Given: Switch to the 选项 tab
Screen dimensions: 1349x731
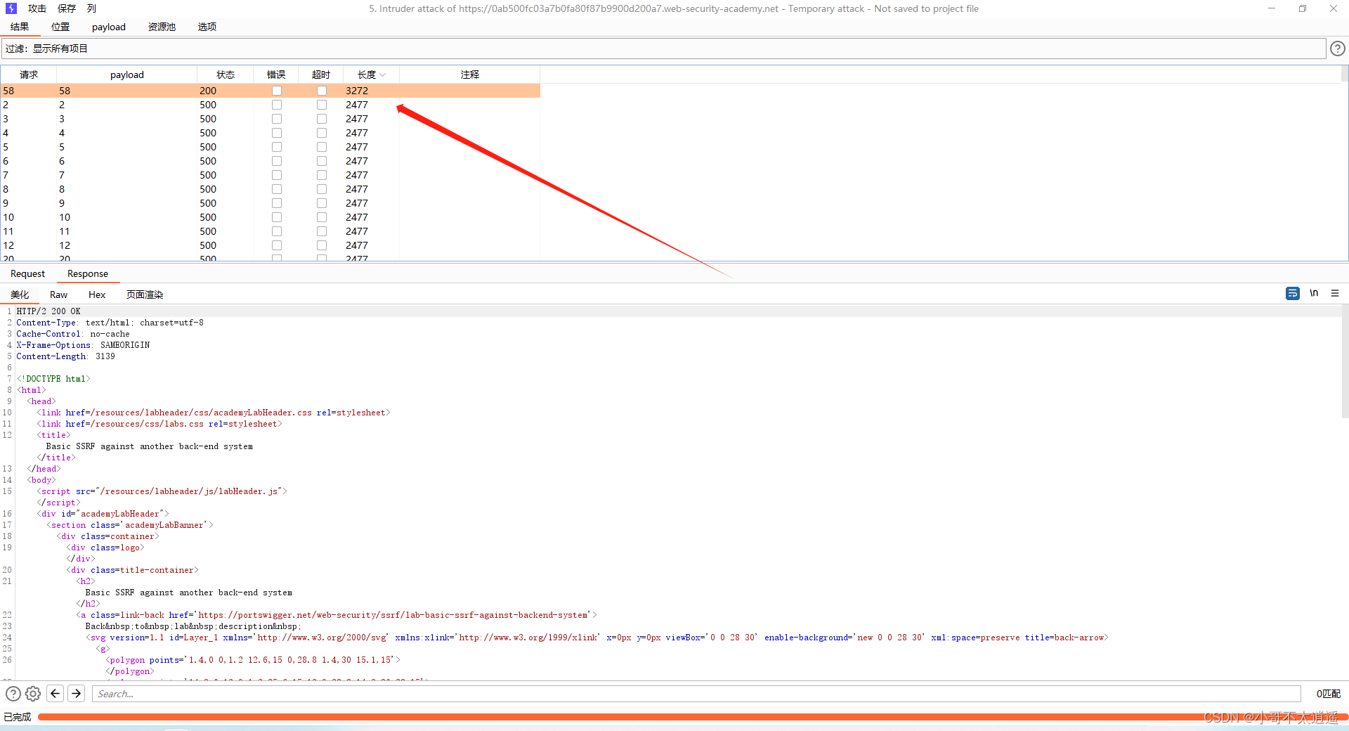Looking at the screenshot, I should (207, 27).
